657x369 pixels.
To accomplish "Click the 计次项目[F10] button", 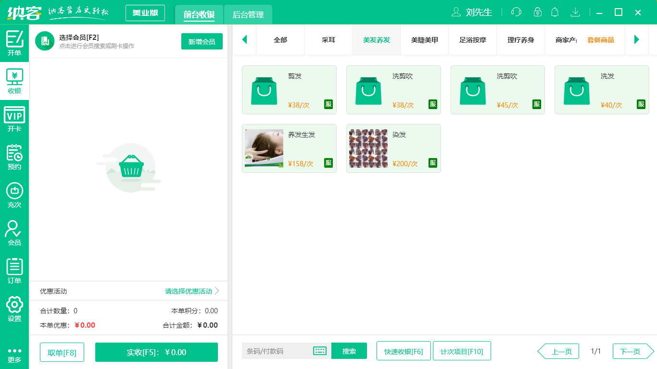I will pyautogui.click(x=462, y=351).
